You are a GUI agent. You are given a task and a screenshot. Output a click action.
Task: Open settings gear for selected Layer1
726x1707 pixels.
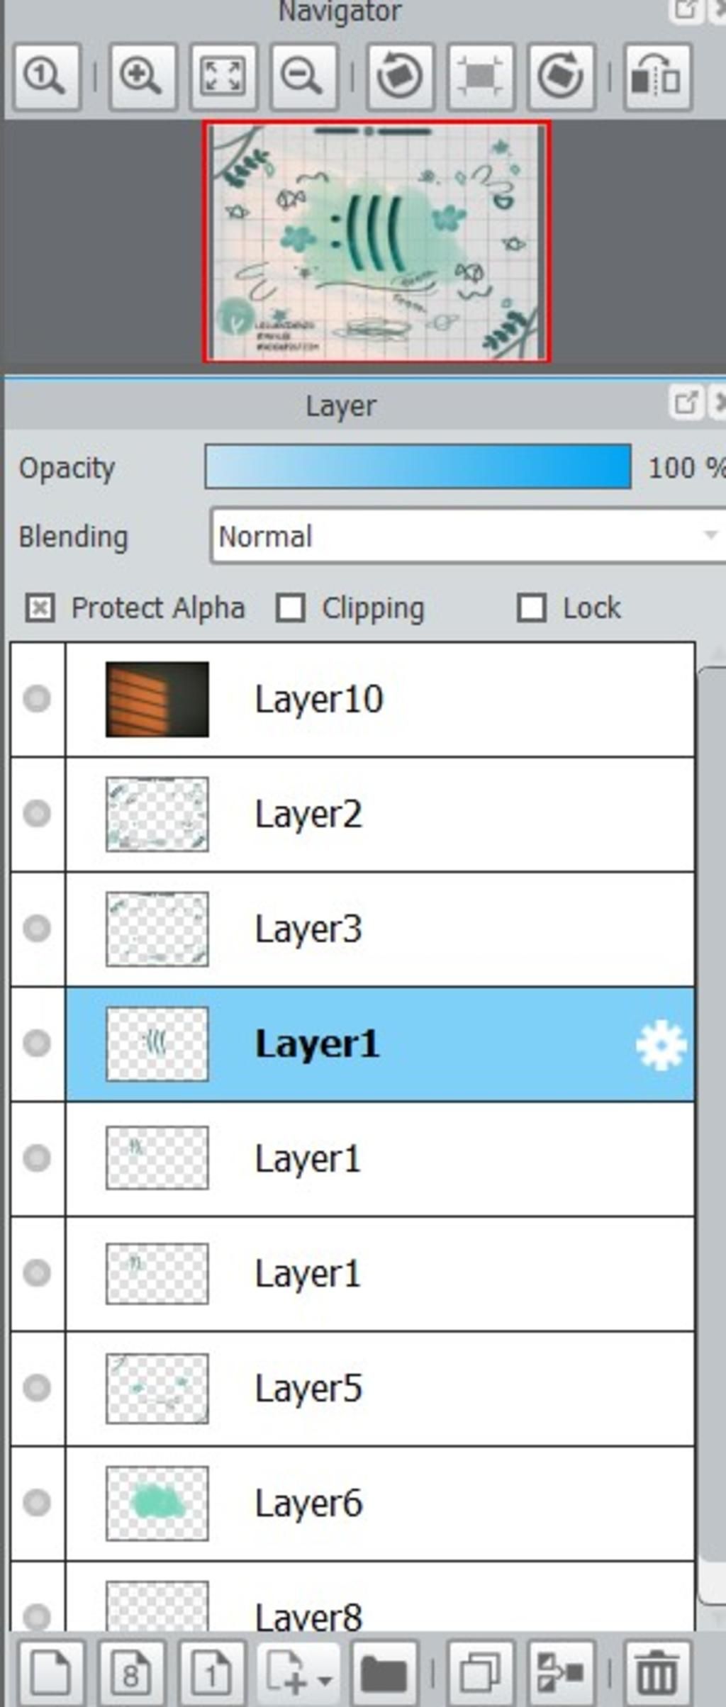coord(661,1045)
